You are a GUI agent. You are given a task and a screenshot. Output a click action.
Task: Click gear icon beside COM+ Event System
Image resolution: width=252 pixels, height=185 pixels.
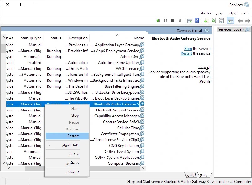[142, 152]
